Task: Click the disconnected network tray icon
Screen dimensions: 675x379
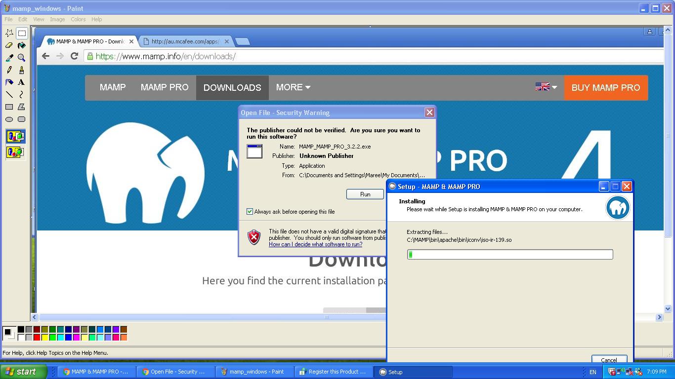Action: (x=629, y=372)
